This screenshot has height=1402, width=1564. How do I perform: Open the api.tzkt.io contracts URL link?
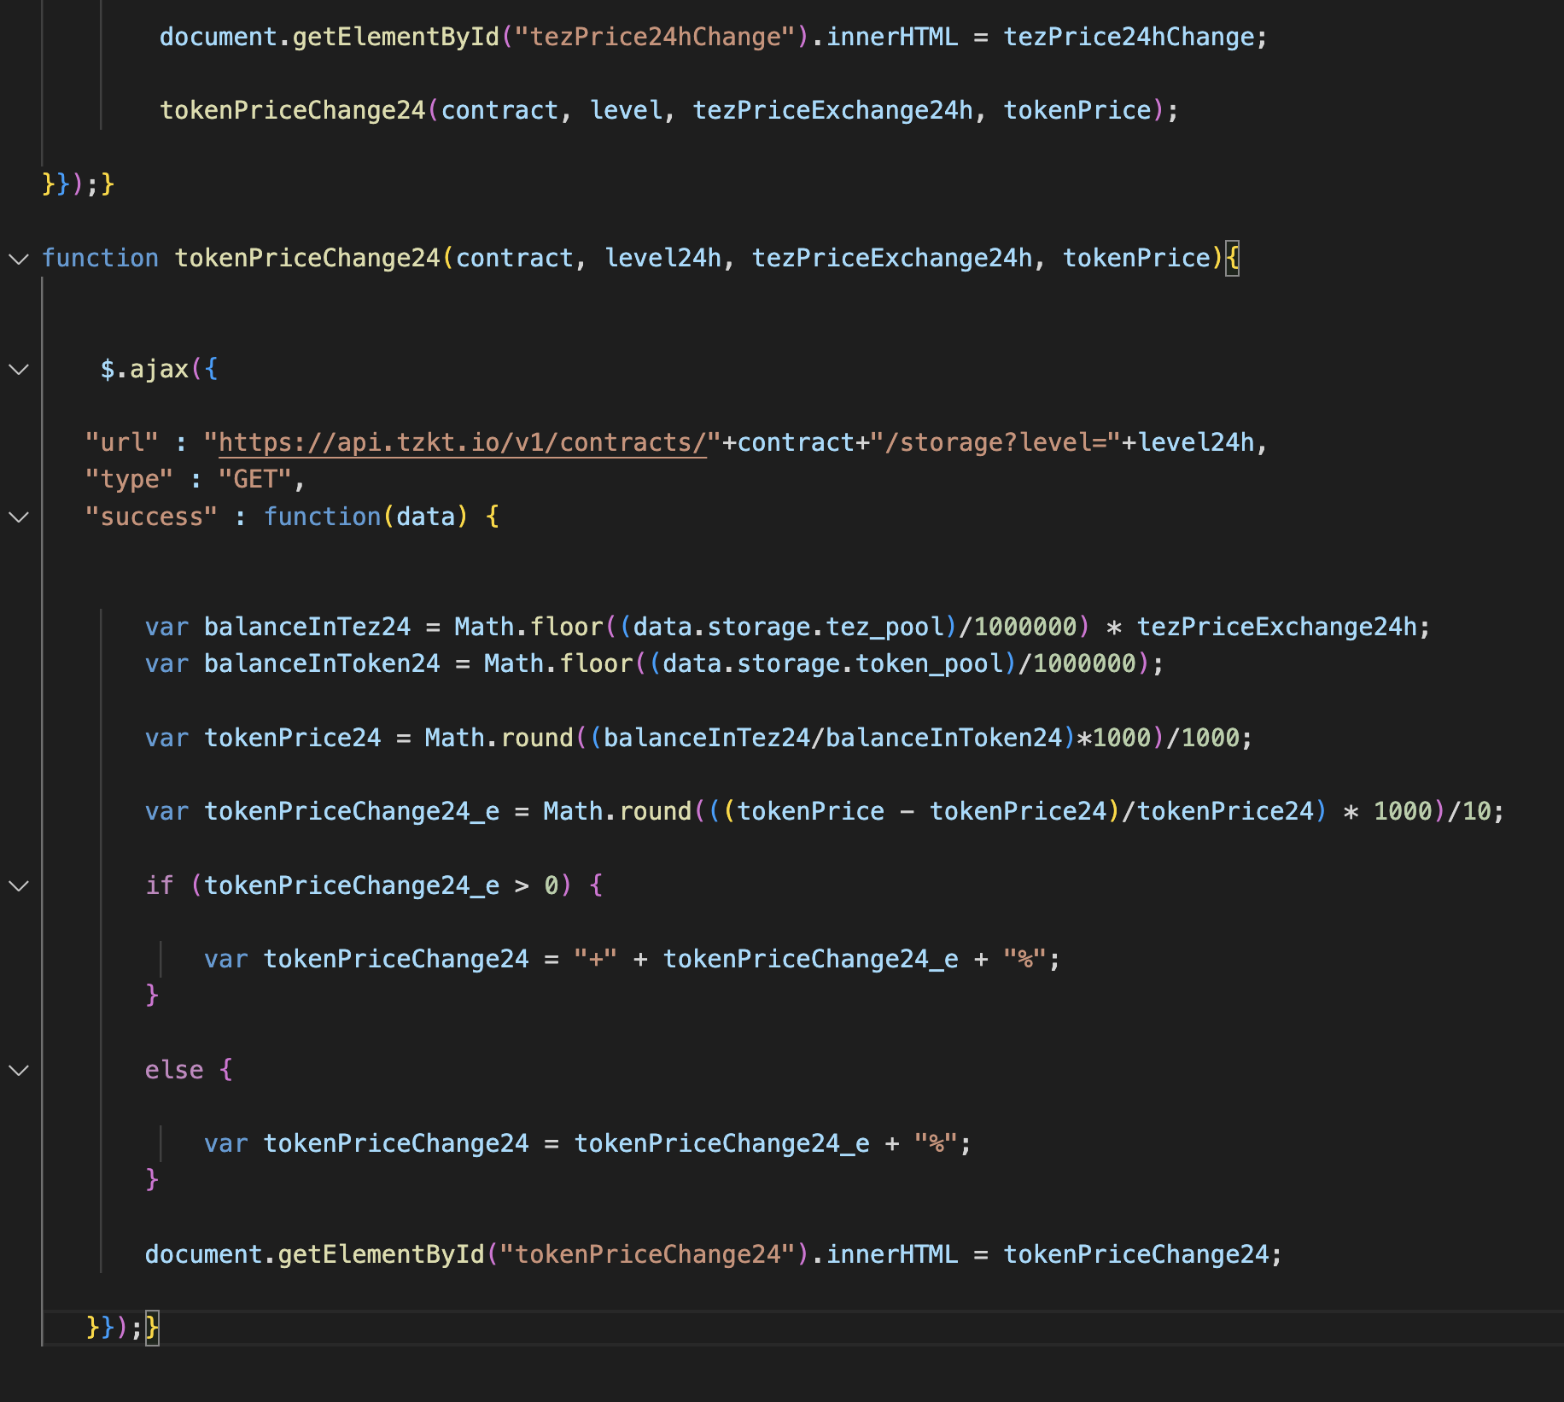click(x=462, y=442)
